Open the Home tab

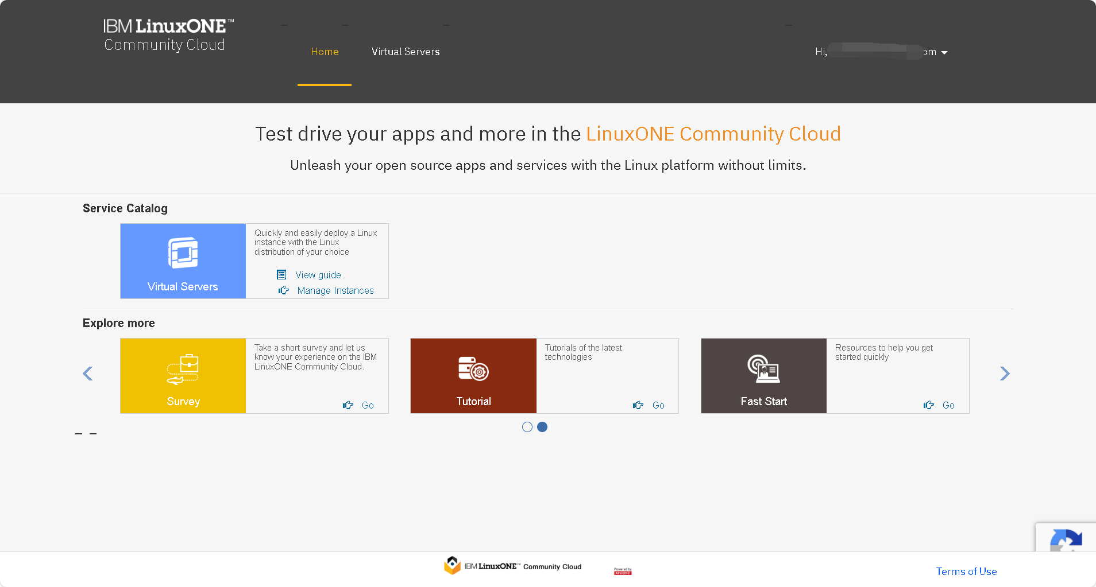click(x=325, y=52)
